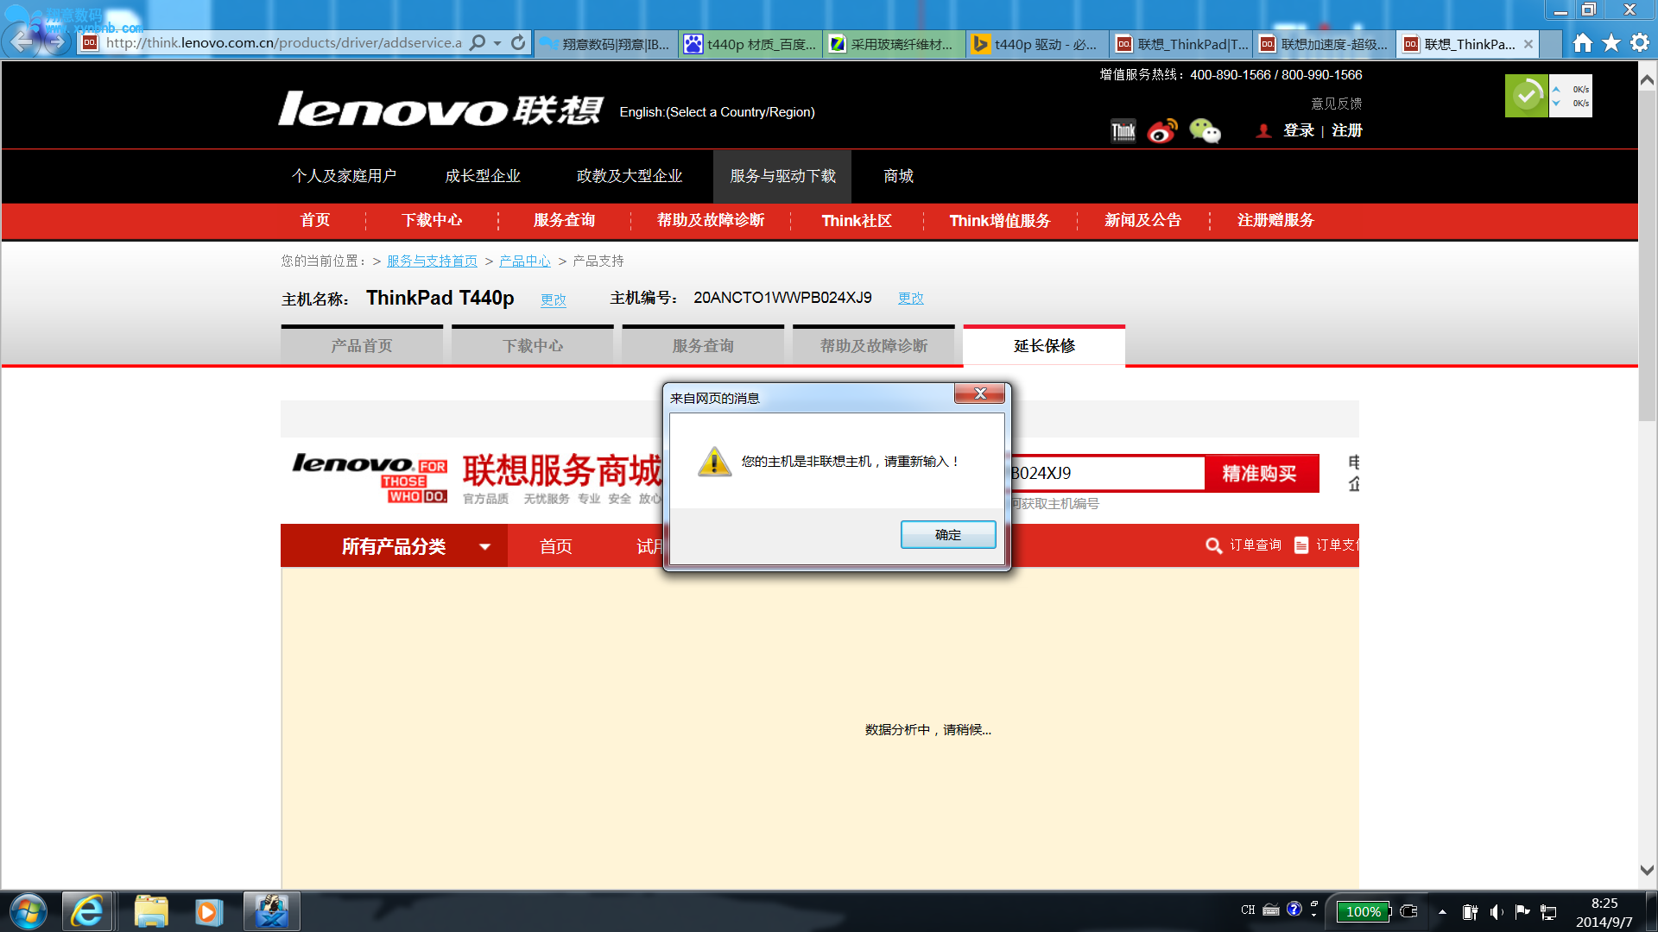Open the browser Home icon
This screenshot has height=932, width=1658.
pyautogui.click(x=1582, y=43)
